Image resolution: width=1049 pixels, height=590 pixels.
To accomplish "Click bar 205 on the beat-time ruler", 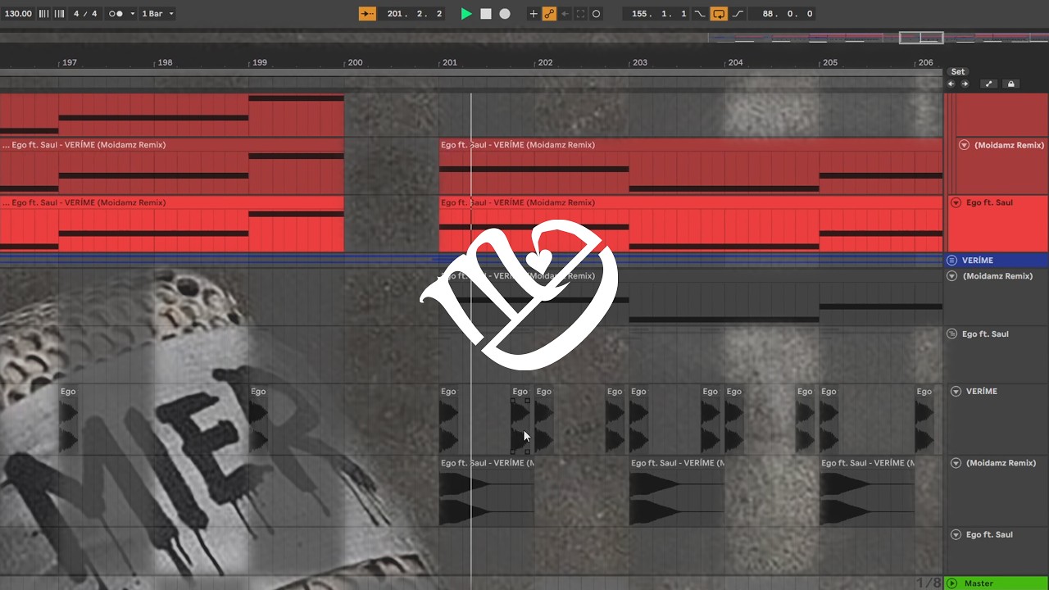I will click(830, 62).
